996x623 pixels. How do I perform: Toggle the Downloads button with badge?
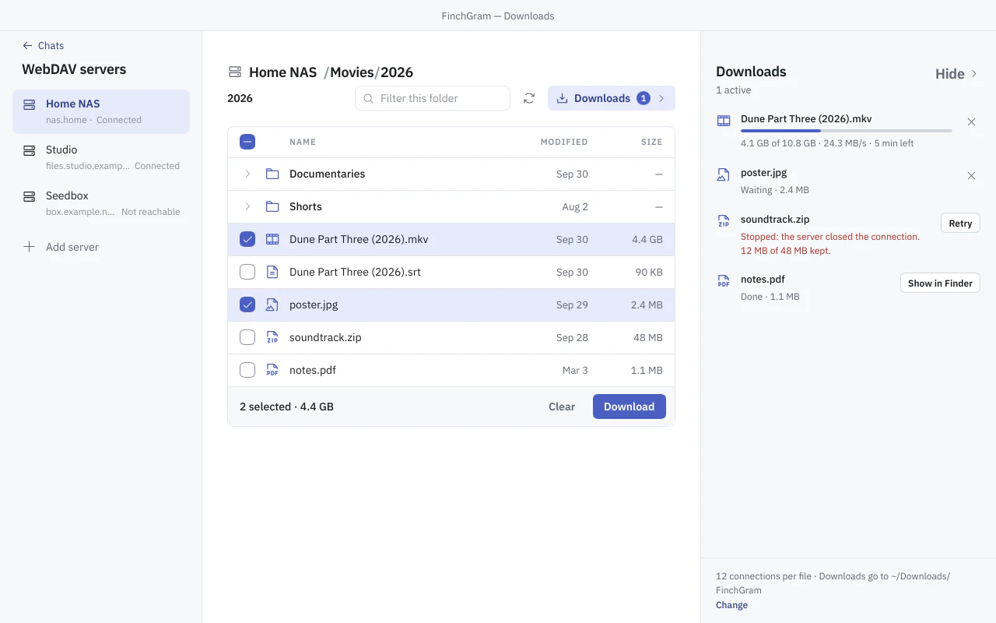(x=612, y=98)
